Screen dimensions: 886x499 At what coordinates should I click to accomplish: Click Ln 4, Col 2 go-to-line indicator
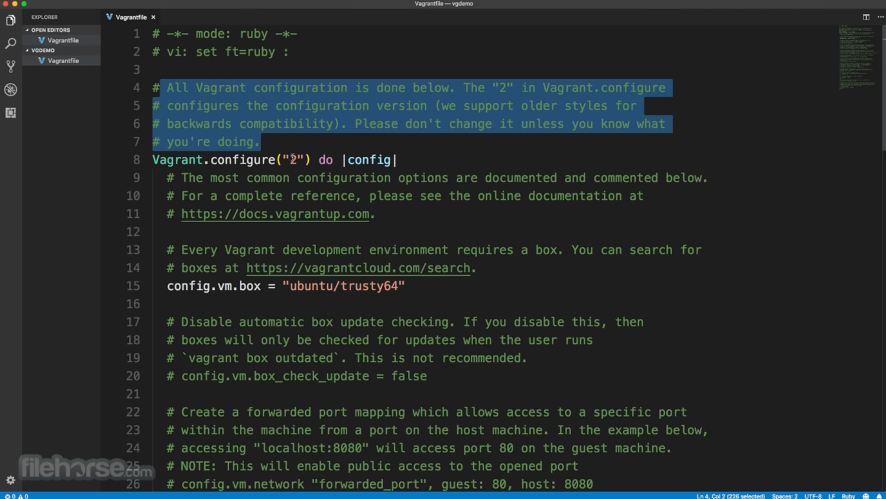point(730,495)
